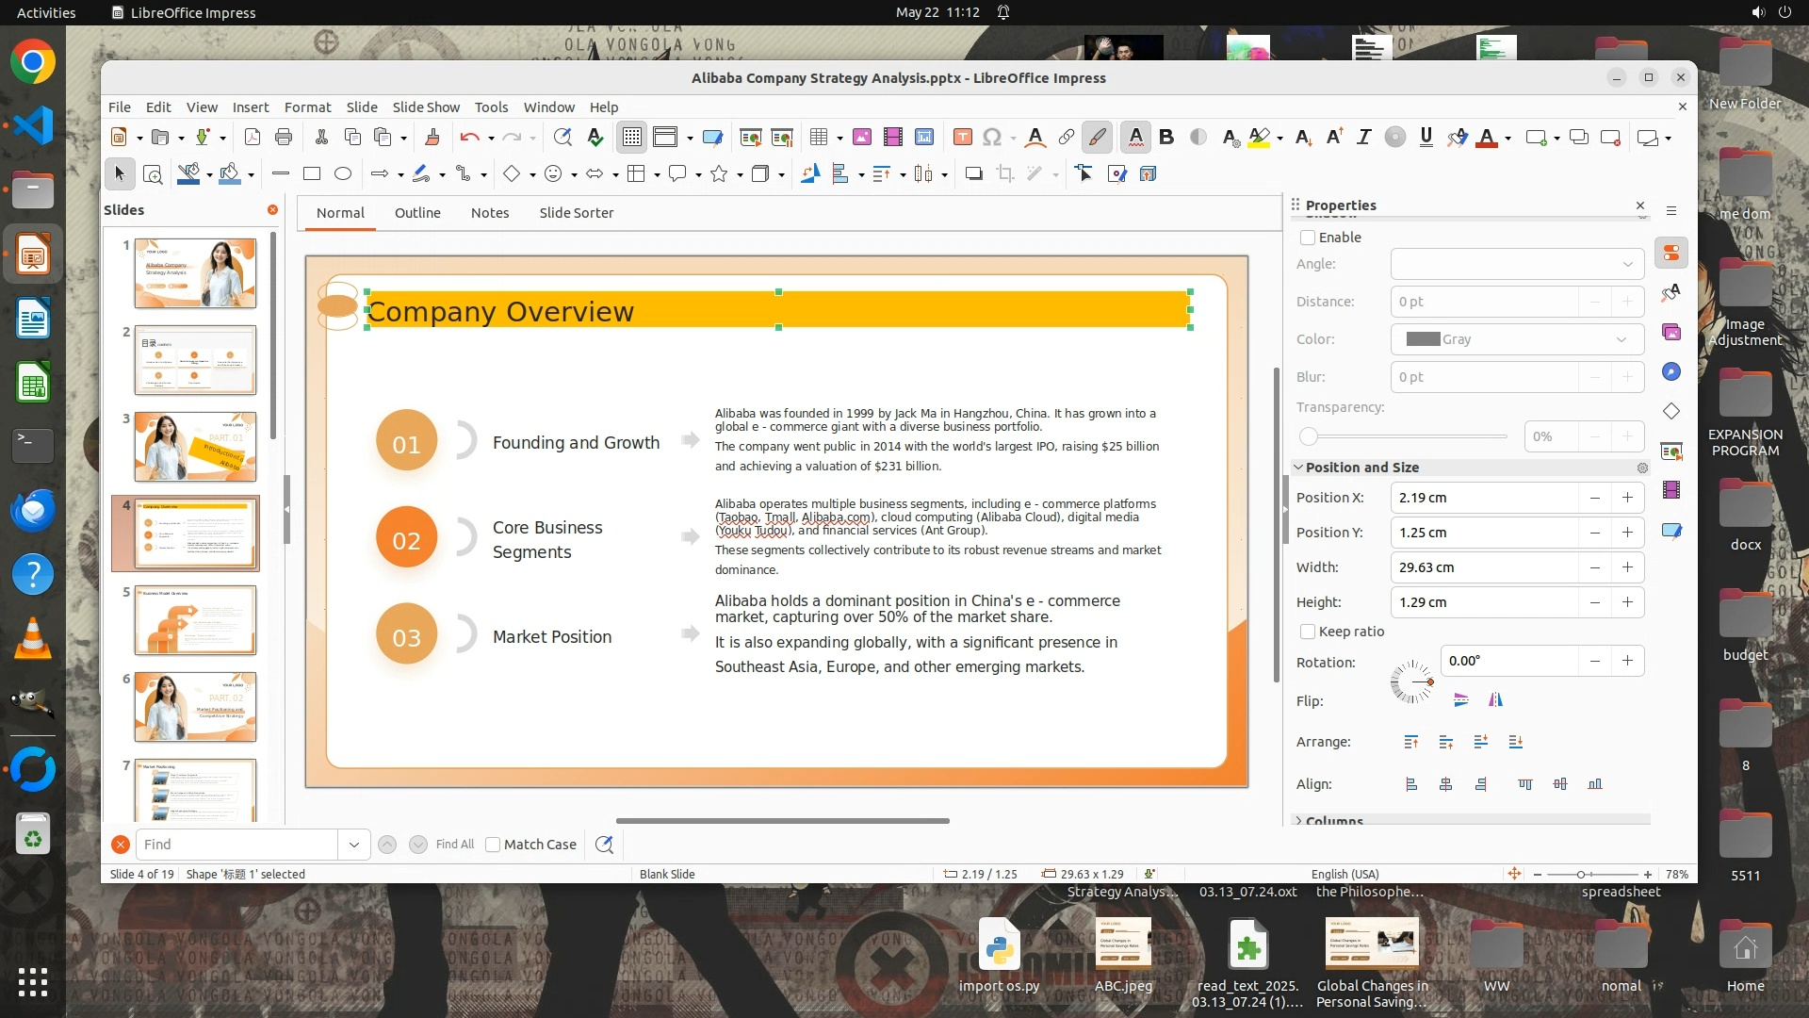The width and height of the screenshot is (1809, 1018).
Task: Enable the shadow Enable checkbox
Action: [1308, 238]
